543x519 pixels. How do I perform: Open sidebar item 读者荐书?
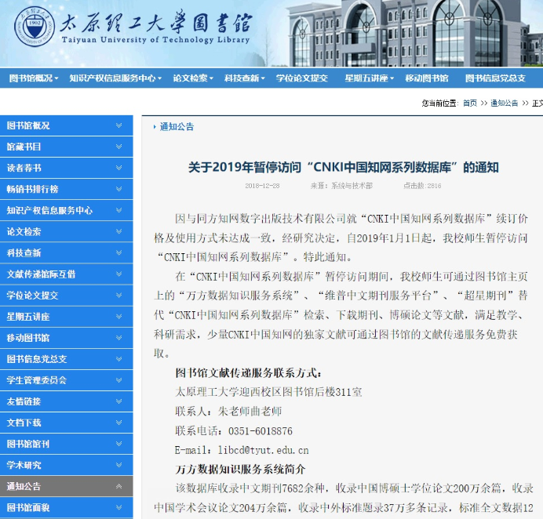[x=66, y=168]
